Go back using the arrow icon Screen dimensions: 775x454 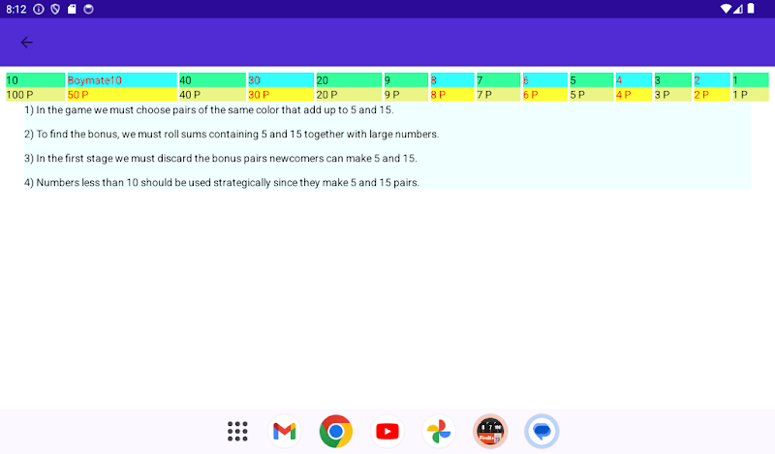pos(26,42)
